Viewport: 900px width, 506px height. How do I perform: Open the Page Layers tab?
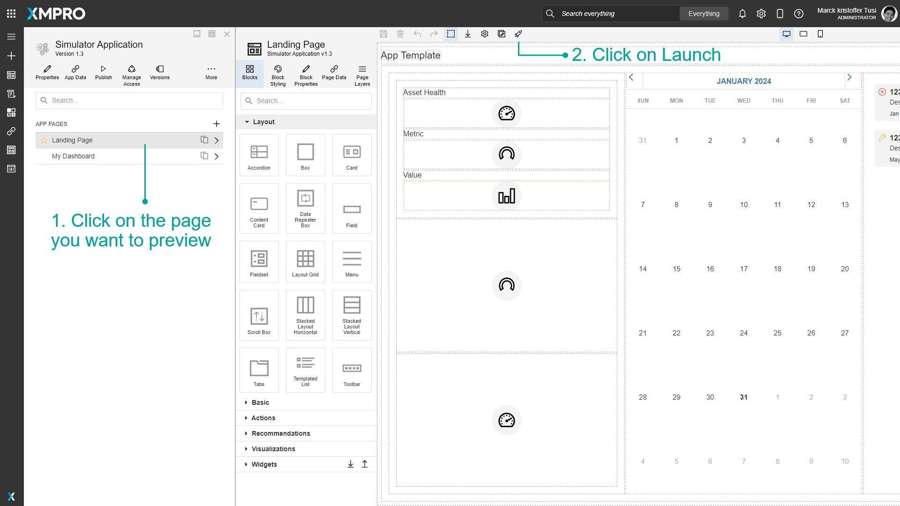pyautogui.click(x=362, y=75)
